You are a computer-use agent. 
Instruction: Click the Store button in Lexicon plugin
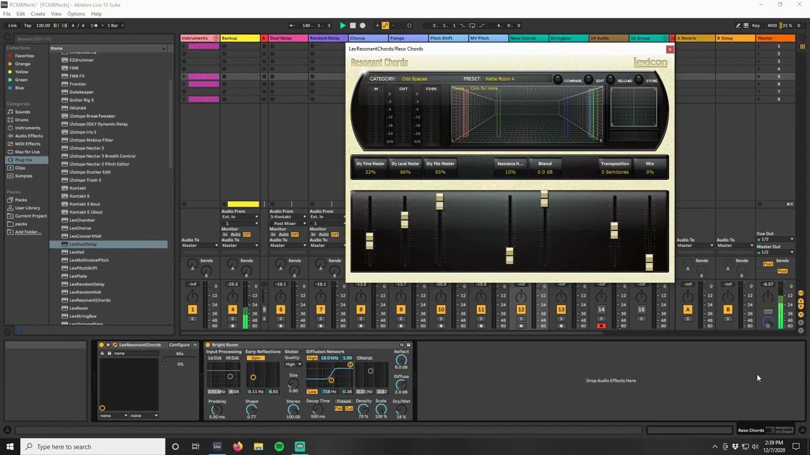639,80
